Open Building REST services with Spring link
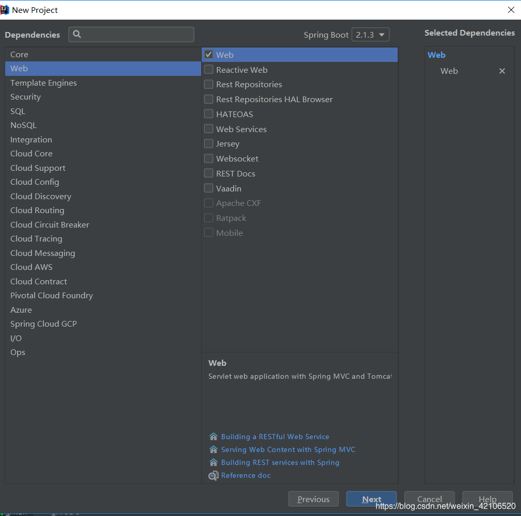 (280, 462)
